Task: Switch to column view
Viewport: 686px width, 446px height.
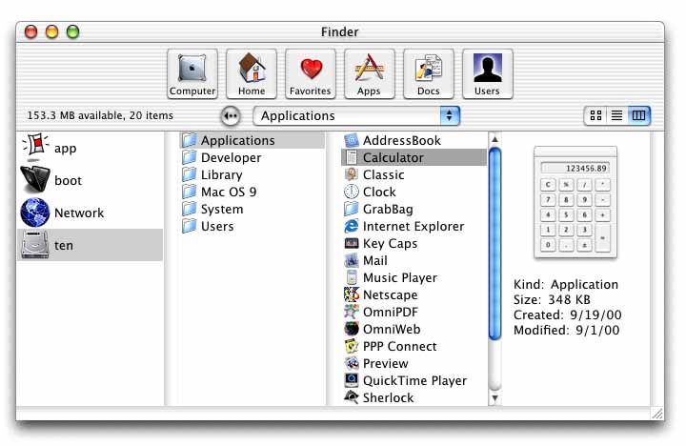Action: (638, 115)
